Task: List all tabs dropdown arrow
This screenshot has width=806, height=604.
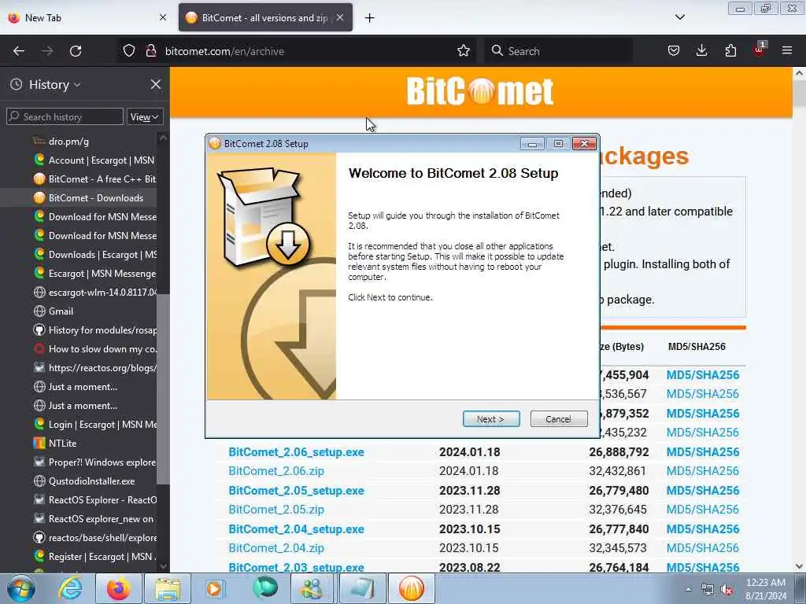Action: tap(679, 17)
